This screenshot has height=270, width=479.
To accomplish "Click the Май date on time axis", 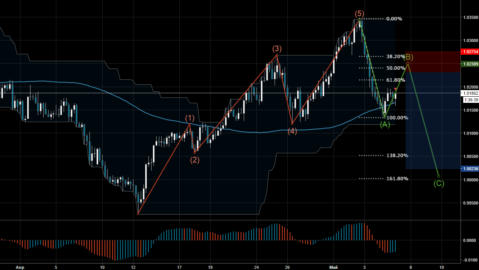I will pos(333,267).
